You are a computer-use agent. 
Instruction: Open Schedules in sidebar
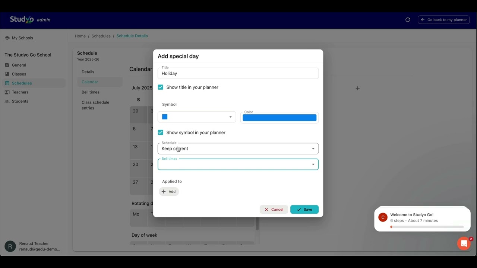coord(22,83)
